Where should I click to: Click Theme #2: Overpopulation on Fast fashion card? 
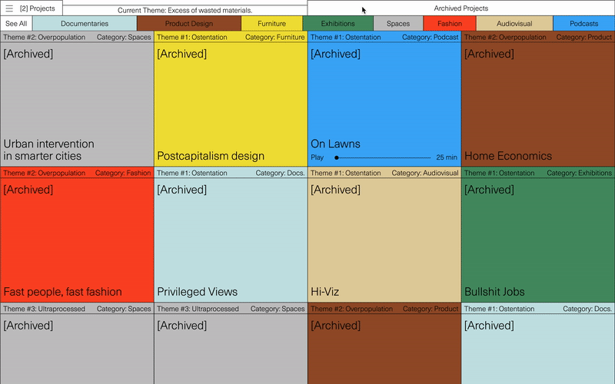(44, 173)
